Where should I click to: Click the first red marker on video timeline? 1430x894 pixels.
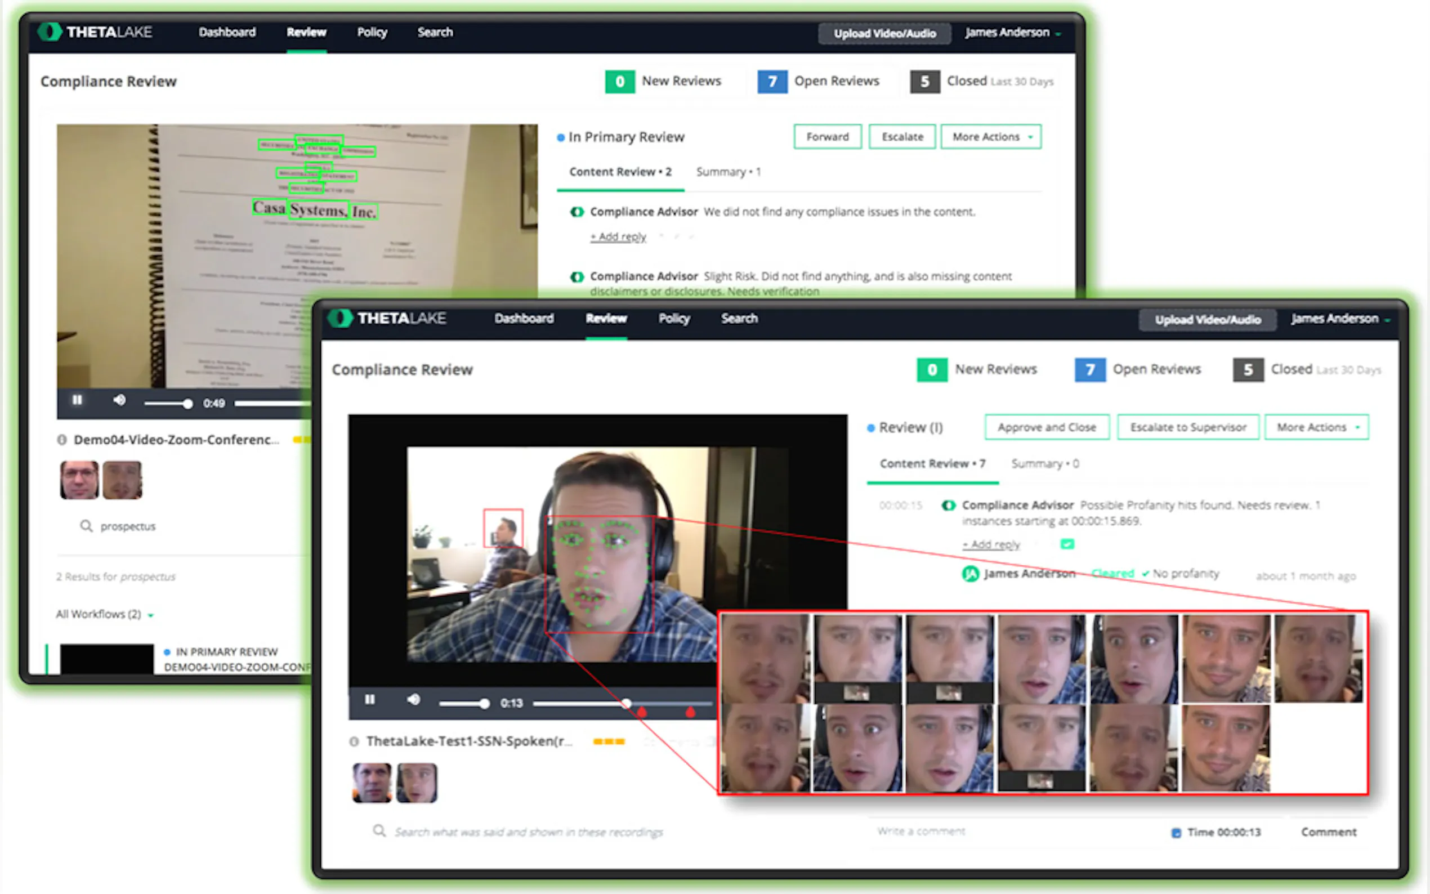click(642, 712)
